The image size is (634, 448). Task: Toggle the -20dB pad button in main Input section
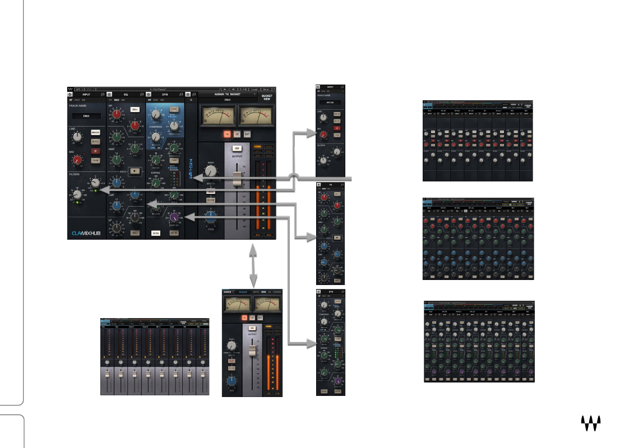click(x=95, y=160)
